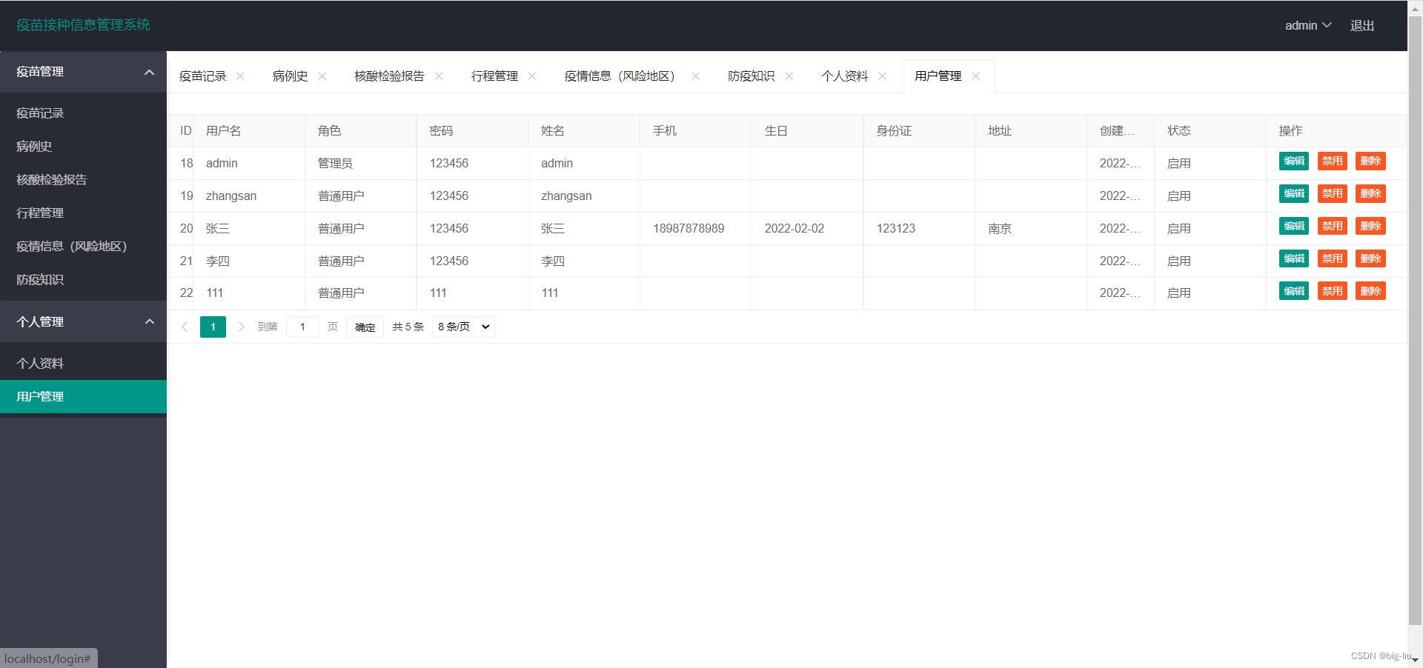Viewport: 1423px width, 668px height.
Task: Open 疫情信息（风险地区） in the sidebar
Action: pos(83,247)
